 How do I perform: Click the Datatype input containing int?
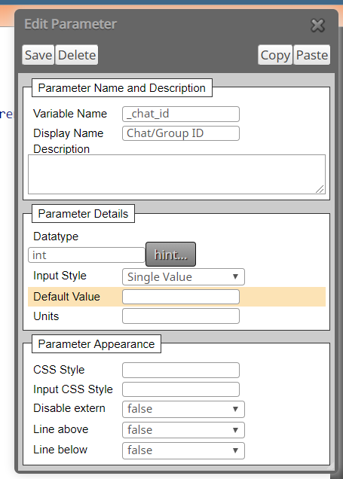pyautogui.click(x=86, y=255)
